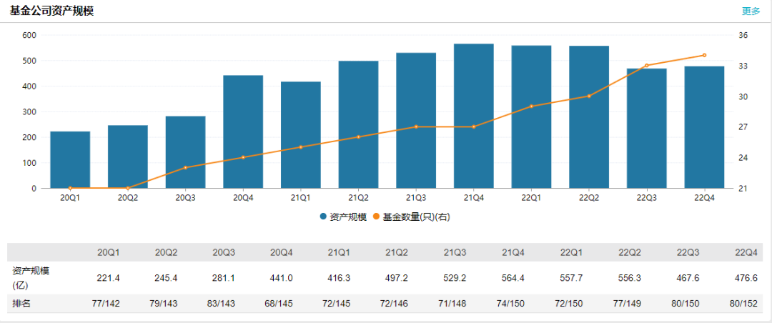This screenshot has width=772, height=323.
Task: Click the 21Q1 fund-count line point
Action: pyautogui.click(x=300, y=147)
